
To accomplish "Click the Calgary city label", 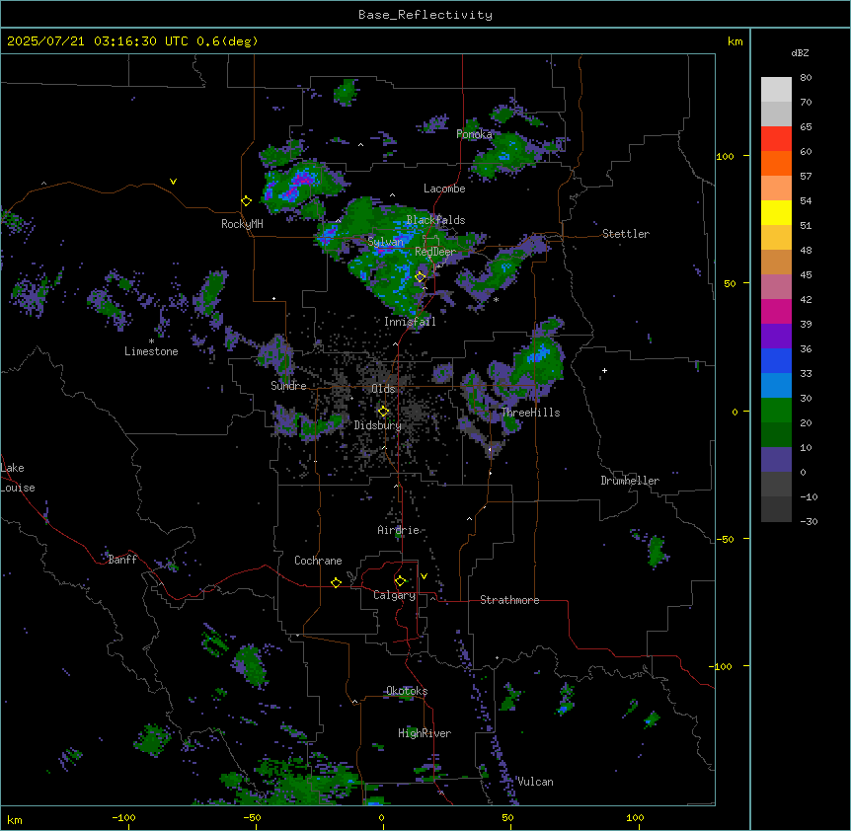I will tap(395, 595).
